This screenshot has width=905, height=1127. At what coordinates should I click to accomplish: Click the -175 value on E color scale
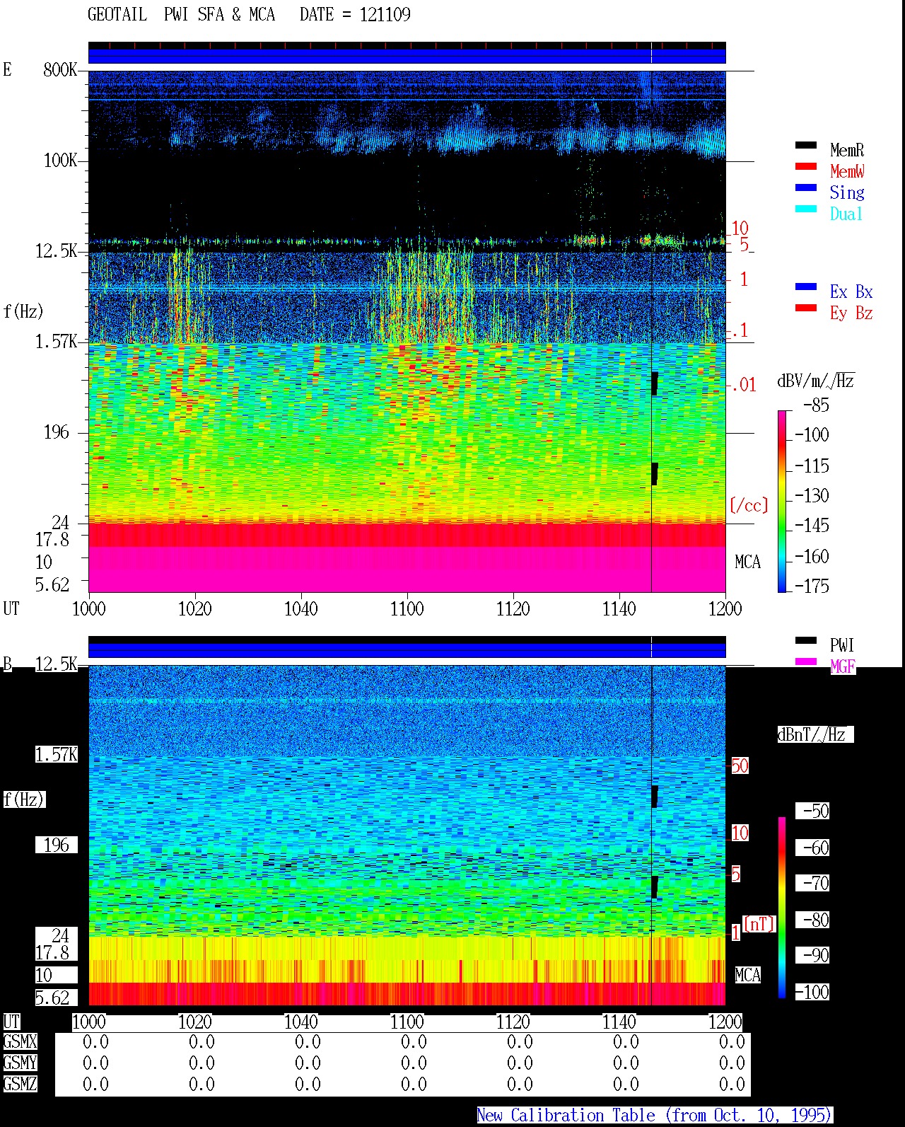pos(812,586)
